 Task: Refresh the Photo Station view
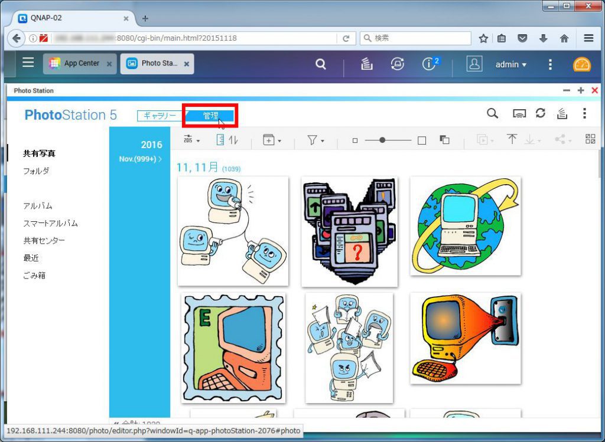click(x=540, y=113)
